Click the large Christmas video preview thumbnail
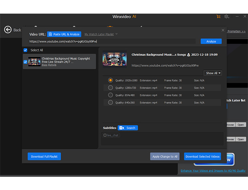Image resolution: width=248 pixels, height=190 pixels. (x=115, y=59)
